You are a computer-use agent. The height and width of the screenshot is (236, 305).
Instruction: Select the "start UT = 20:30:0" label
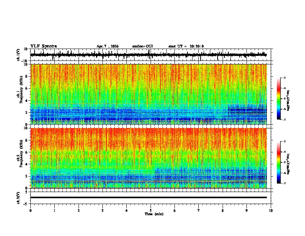click(186, 46)
